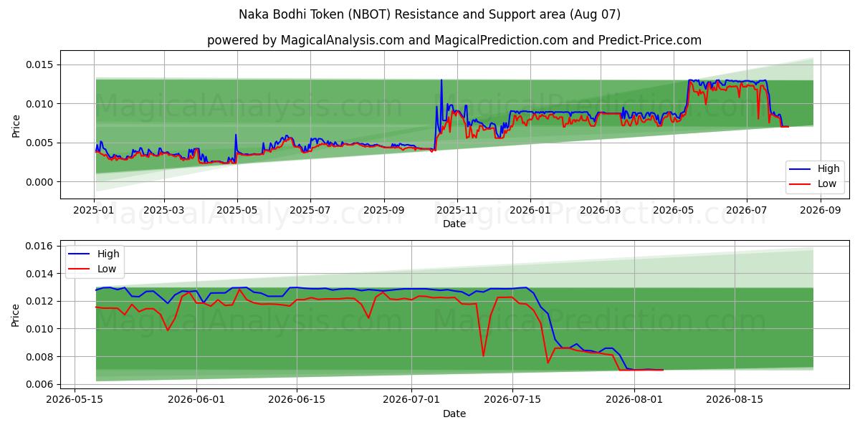Click the '2025-11' date tick label

457,210
